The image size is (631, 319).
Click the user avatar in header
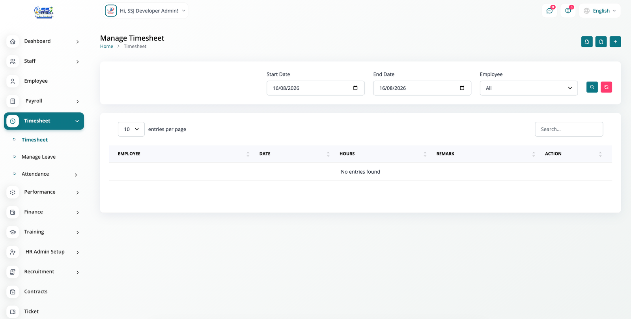tap(111, 11)
